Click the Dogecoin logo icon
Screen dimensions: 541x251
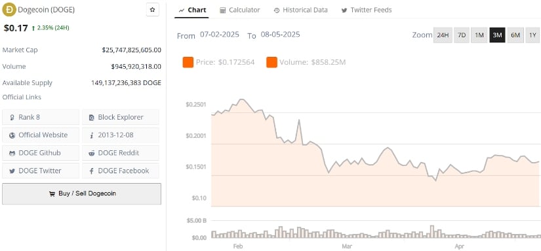pos(9,10)
